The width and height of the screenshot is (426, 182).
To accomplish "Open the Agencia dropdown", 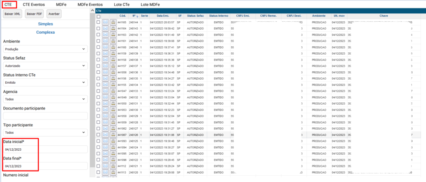I will [45, 100].
